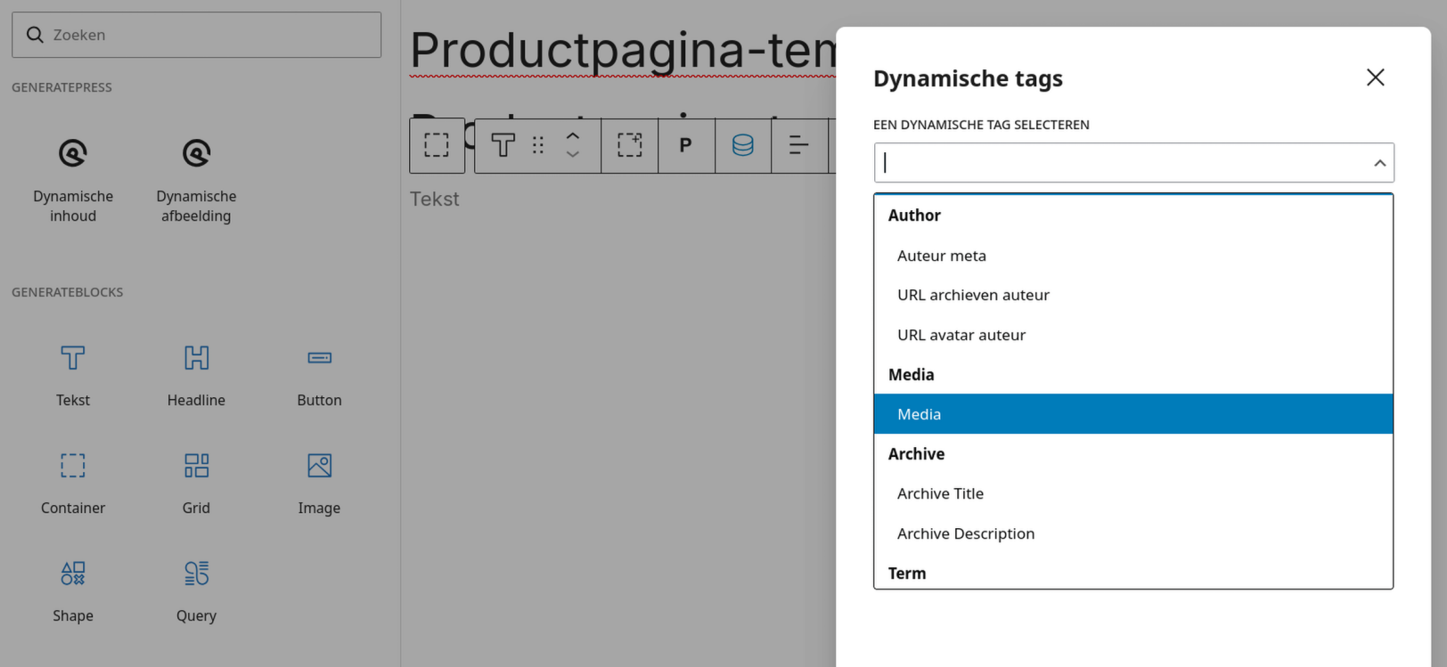Select URL archieven auteur tag
This screenshot has width=1447, height=667.
pos(973,296)
